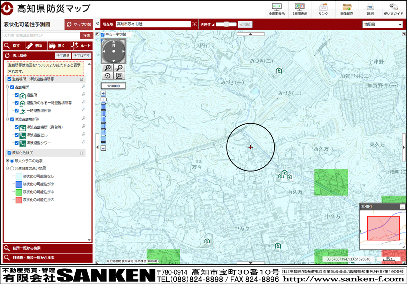Open the 使い方ガイド usage guide
The height and width of the screenshot is (284, 407).
[x=393, y=9]
